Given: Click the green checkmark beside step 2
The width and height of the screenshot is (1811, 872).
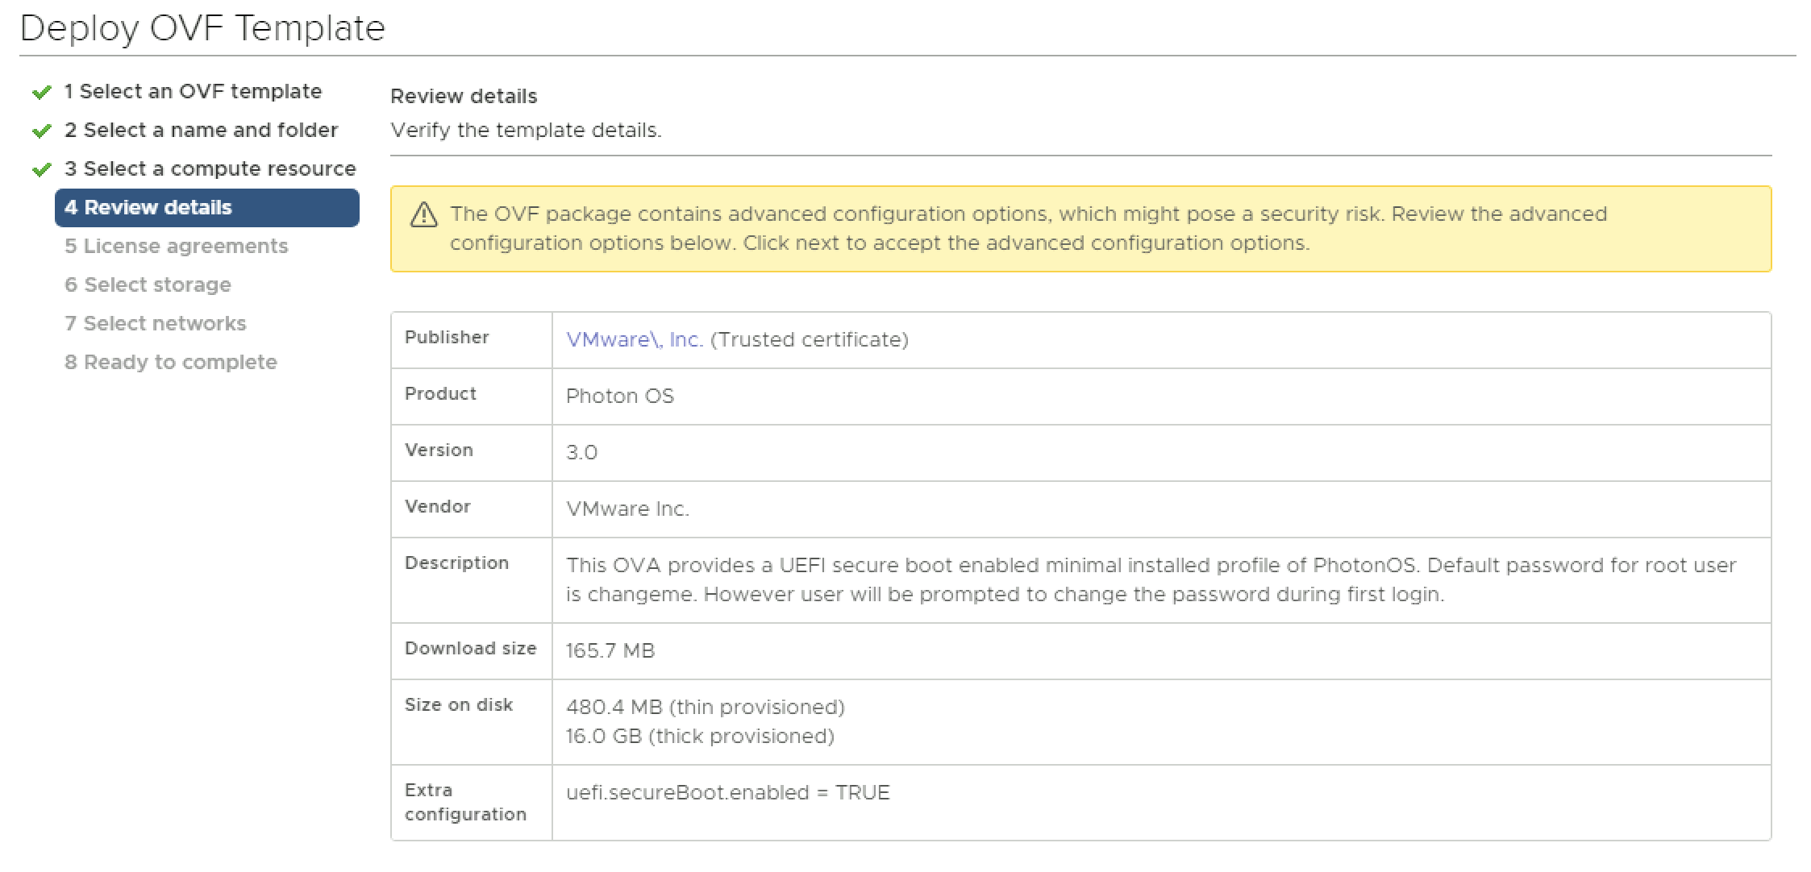Looking at the screenshot, I should point(41,131).
